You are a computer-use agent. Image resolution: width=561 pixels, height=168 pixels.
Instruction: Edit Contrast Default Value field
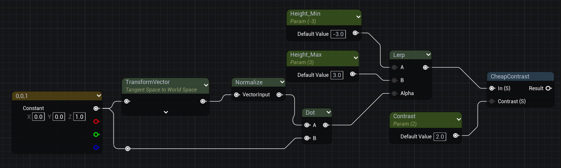click(x=440, y=136)
